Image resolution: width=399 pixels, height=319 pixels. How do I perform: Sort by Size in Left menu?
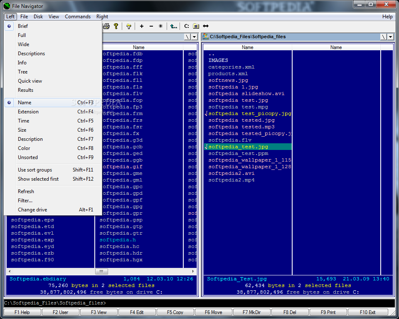[x=53, y=130]
